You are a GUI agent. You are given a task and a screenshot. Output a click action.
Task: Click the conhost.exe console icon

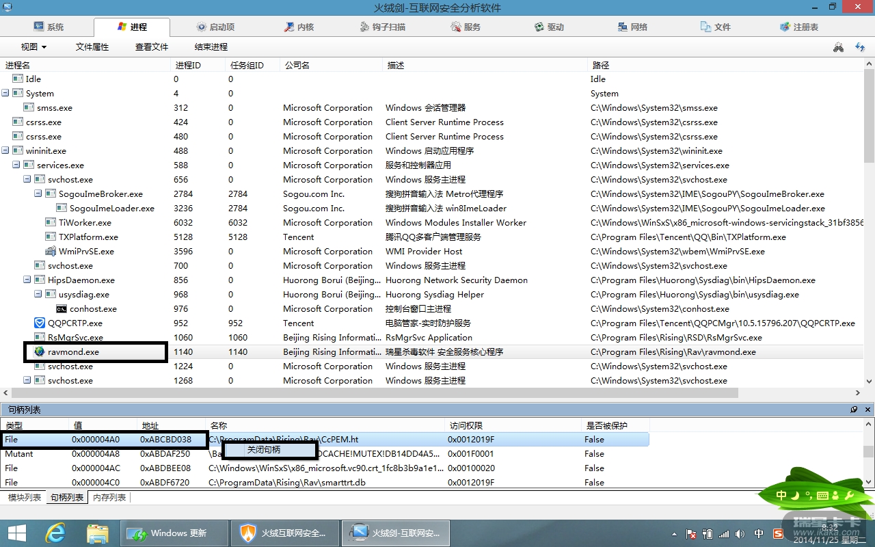62,308
